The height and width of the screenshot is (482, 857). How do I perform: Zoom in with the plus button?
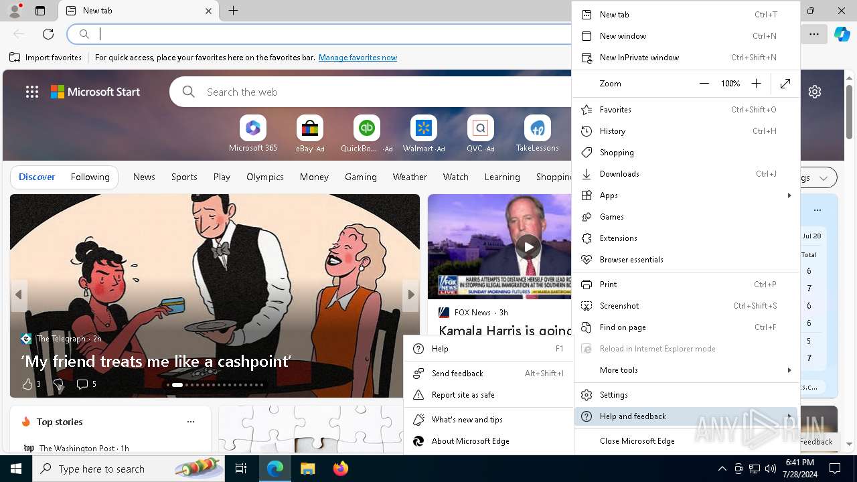pyautogui.click(x=756, y=84)
